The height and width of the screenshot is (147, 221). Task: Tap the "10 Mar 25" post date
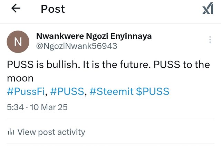[49, 107]
